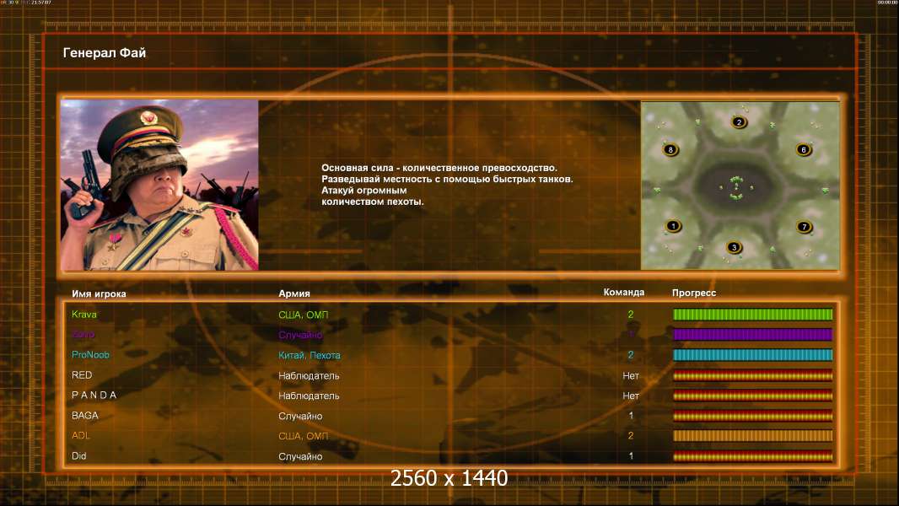Click 'Наблюдатель' in P A N D A's row
899x506 pixels.
309,396
